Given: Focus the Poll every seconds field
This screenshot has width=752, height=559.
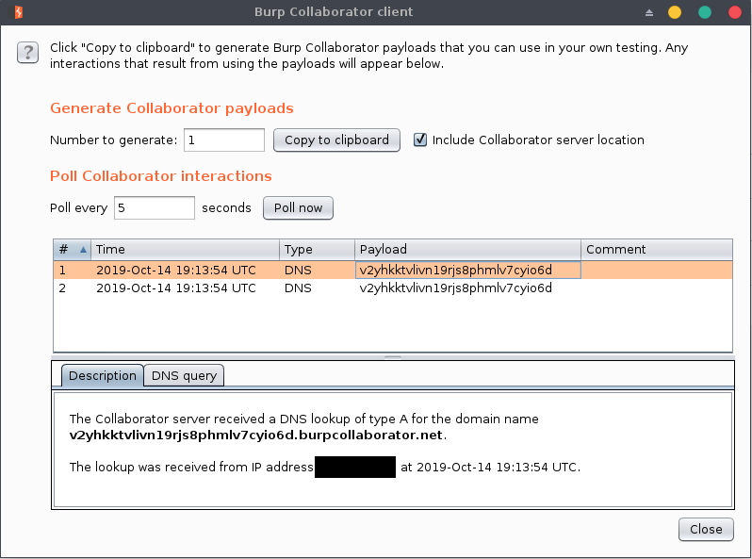Looking at the screenshot, I should click(x=155, y=207).
